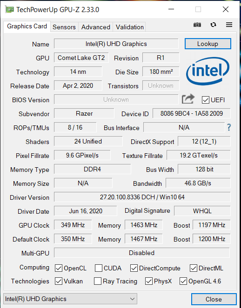Toggle the UEFI checkbox
Image resolution: width=241 pixels, height=308 pixels.
205,100
